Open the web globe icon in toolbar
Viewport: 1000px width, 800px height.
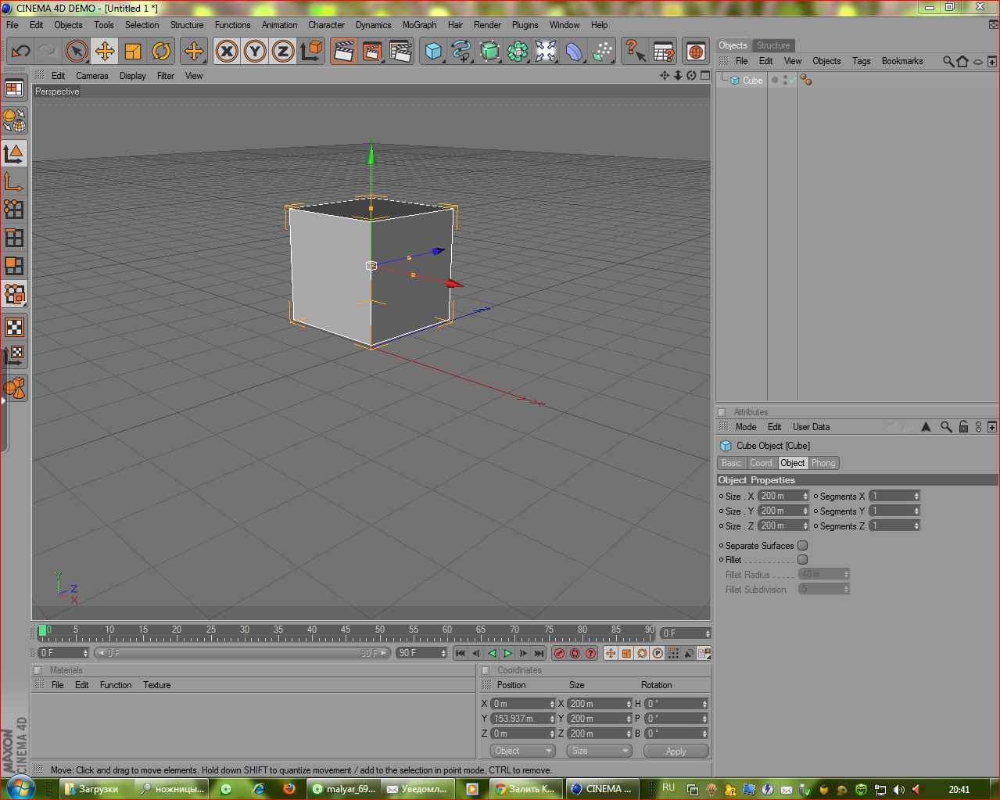695,52
